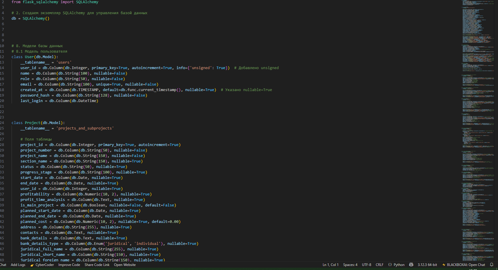This screenshot has height=270, width=498.
Task: Click the '# 2. Создаем экземпляр SQLAlchemy' comment
Action: tap(80, 13)
